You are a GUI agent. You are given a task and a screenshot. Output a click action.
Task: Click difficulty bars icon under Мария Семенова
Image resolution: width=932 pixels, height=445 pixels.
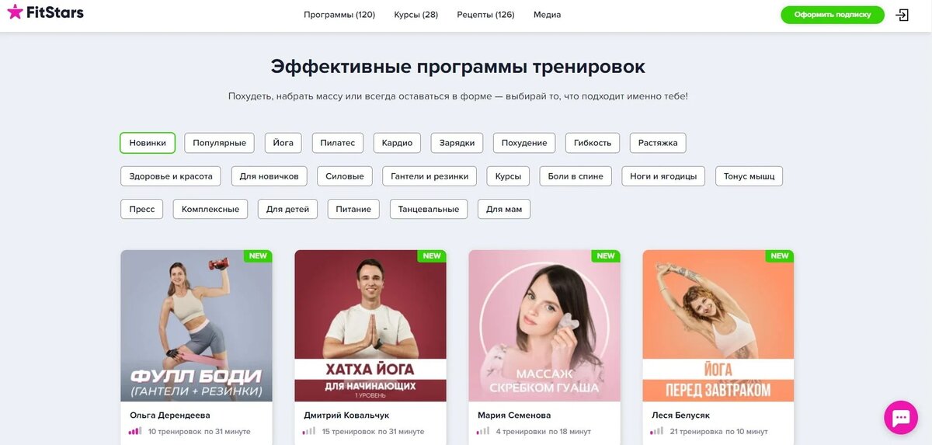[x=483, y=431]
